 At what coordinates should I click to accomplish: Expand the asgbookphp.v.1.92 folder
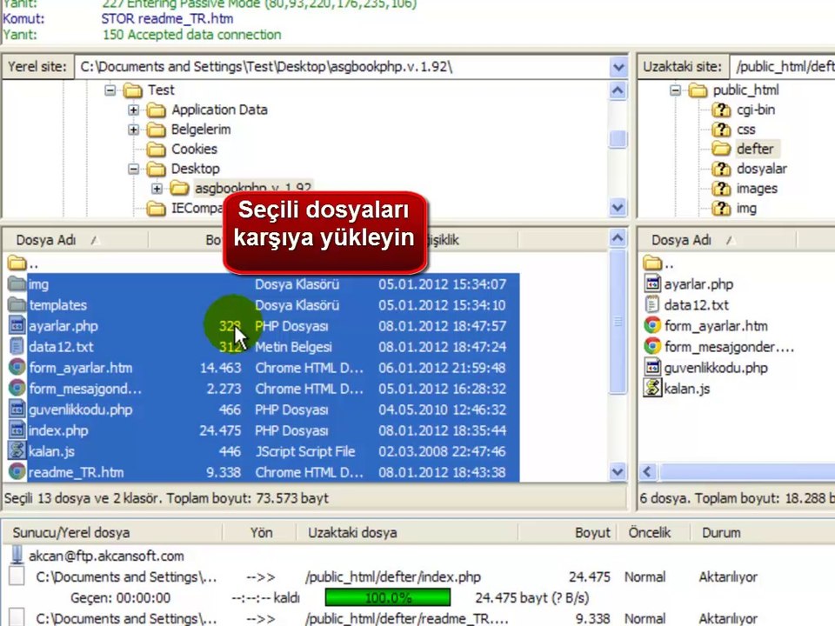point(157,189)
